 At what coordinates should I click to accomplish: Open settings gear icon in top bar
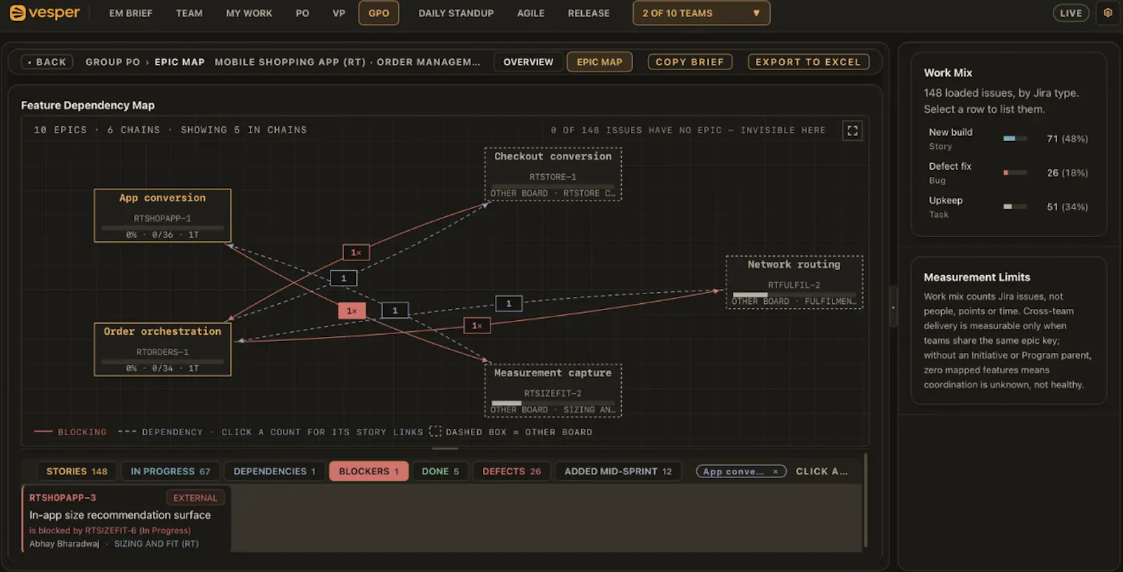1108,13
